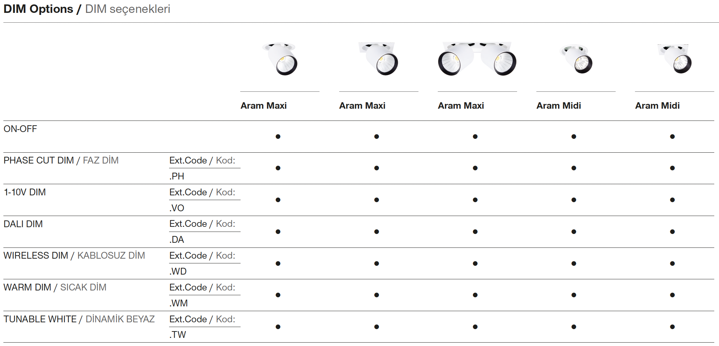The width and height of the screenshot is (719, 346).
Task: Click the round-trim Aram Midi spotlight image
Action: tap(576, 59)
